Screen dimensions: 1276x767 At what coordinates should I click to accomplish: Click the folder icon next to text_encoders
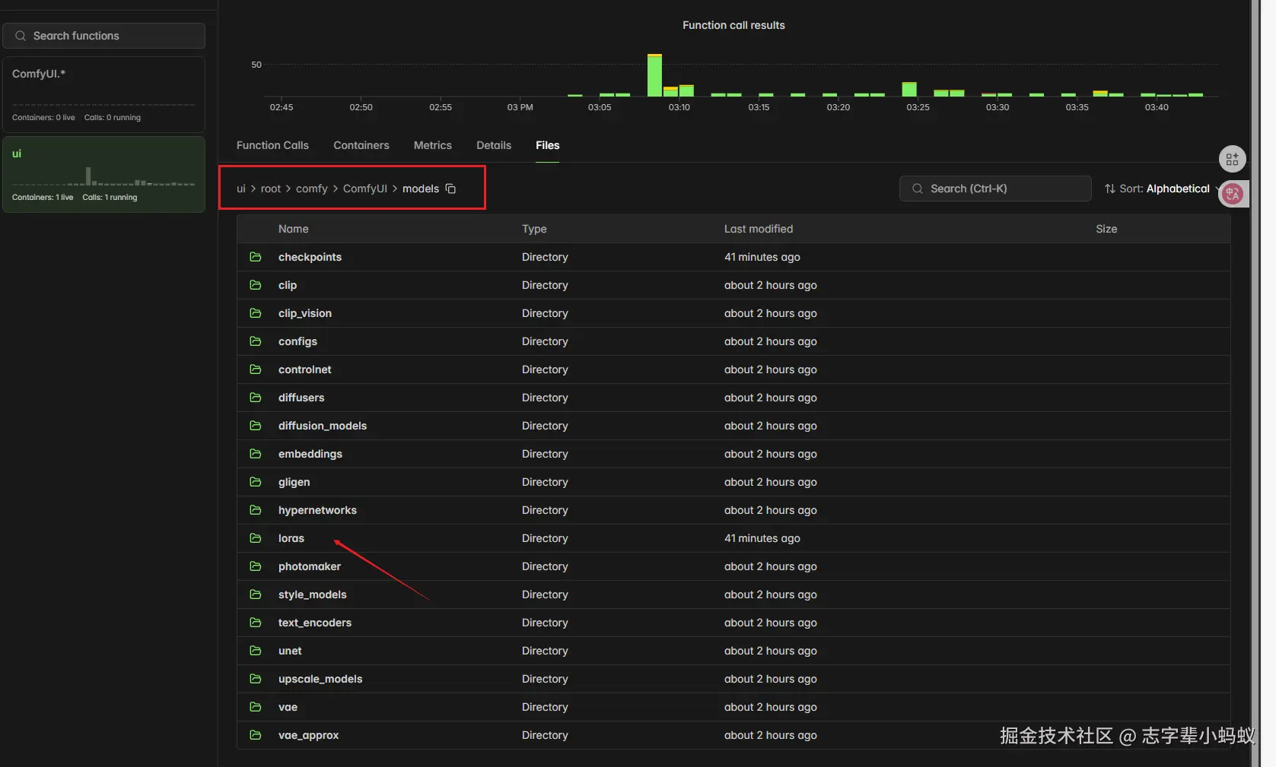256,623
